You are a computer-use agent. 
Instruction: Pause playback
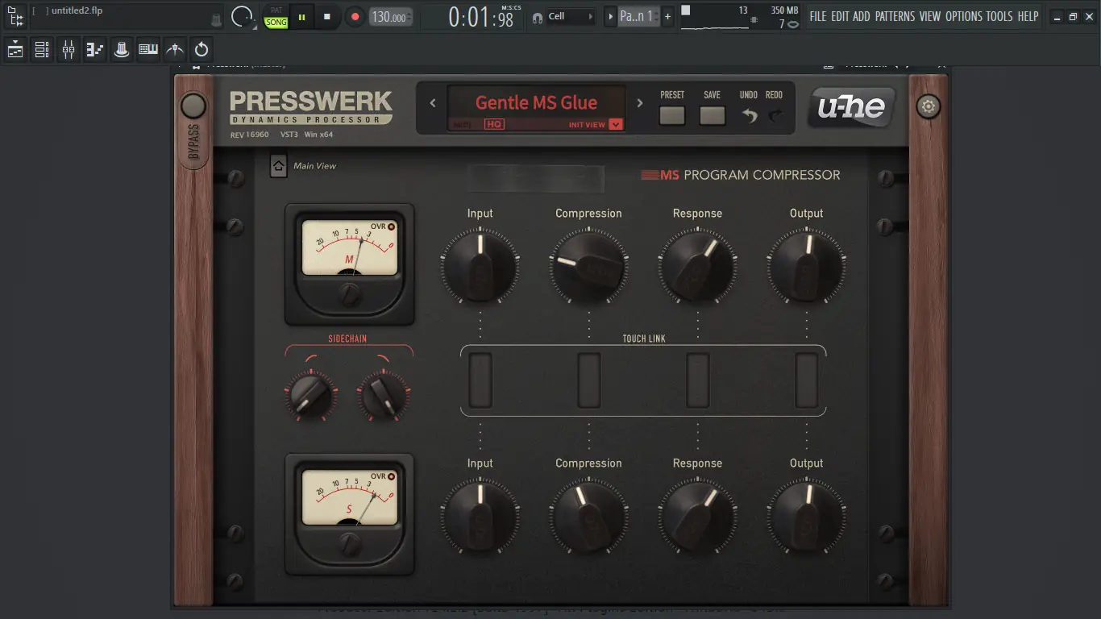(x=302, y=16)
